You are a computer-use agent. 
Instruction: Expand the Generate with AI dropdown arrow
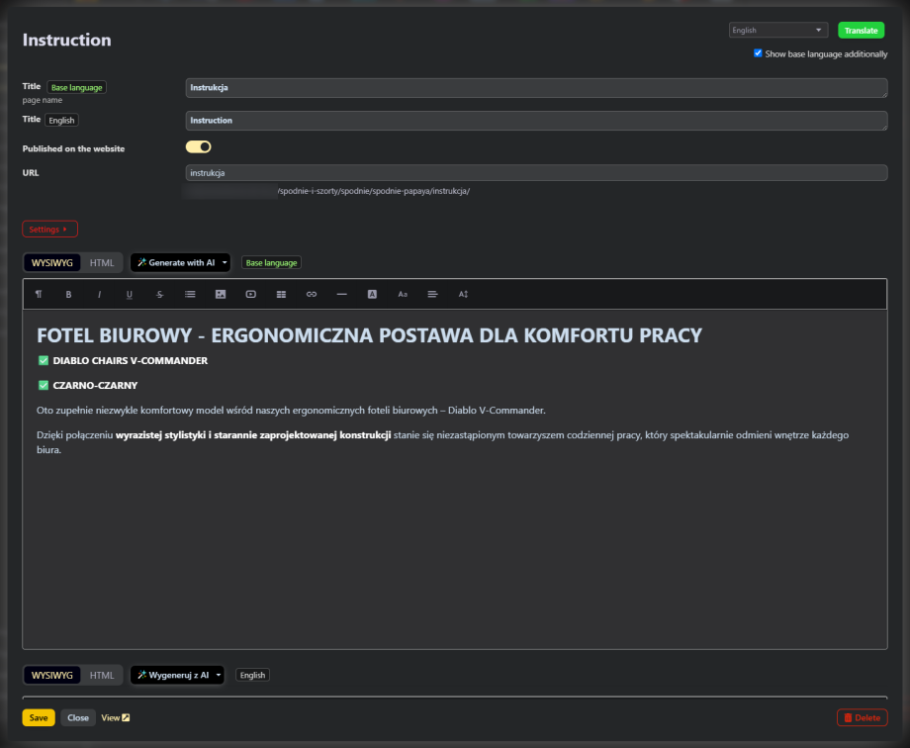pos(226,262)
